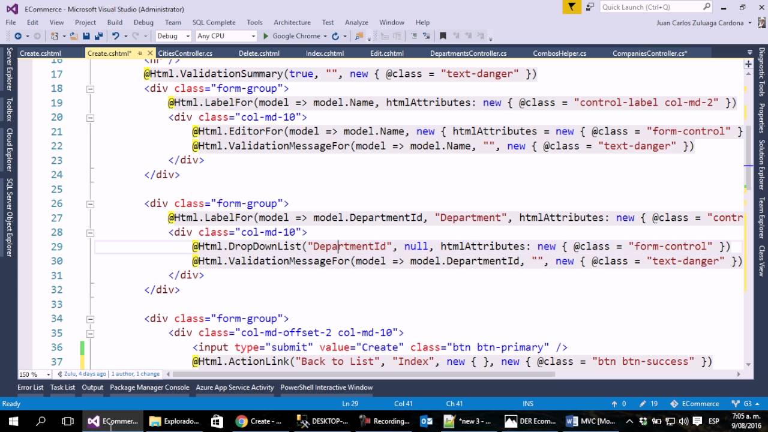Open the SQL Complete menu

point(214,23)
